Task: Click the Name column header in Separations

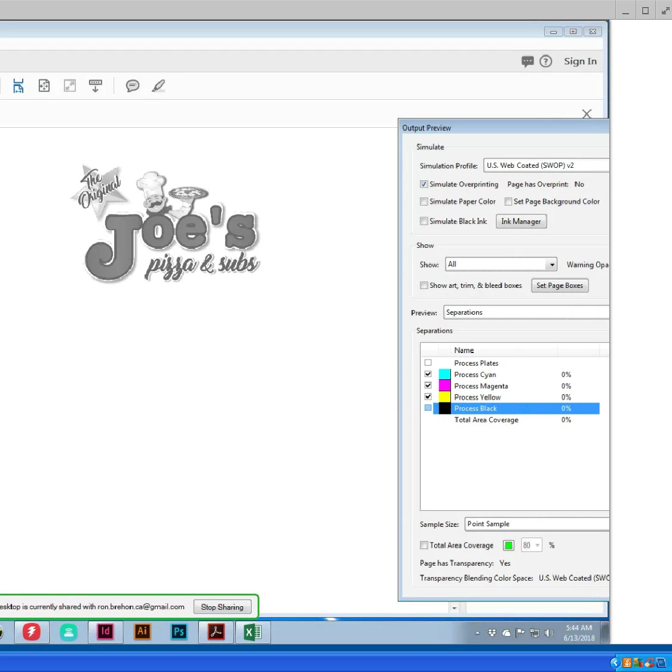Action: (504, 350)
